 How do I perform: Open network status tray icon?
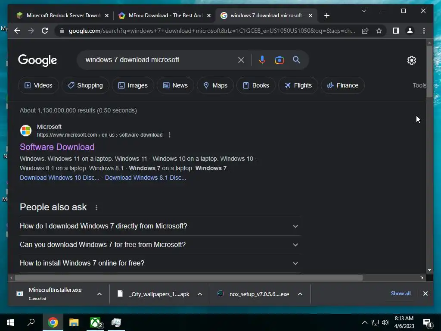point(375,322)
